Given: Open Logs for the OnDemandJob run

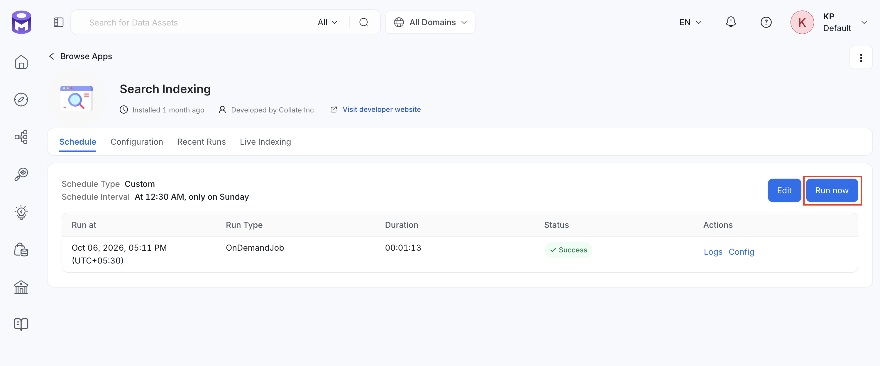Looking at the screenshot, I should [713, 252].
